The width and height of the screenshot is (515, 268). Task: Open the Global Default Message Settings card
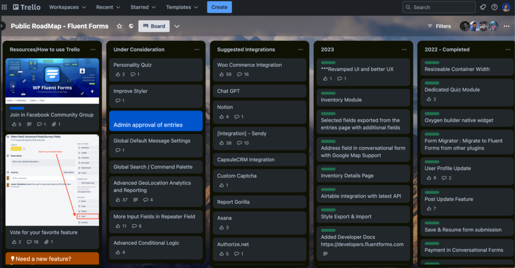click(x=156, y=145)
